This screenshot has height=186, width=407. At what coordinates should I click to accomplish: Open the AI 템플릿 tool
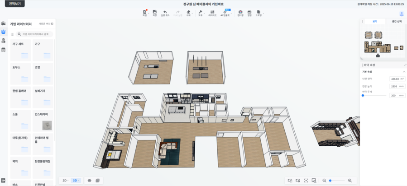(x=225, y=12)
